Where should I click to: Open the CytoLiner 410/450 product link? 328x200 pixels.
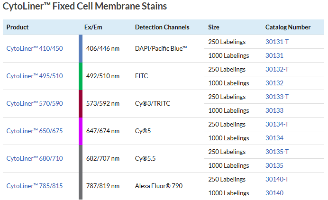click(35, 48)
